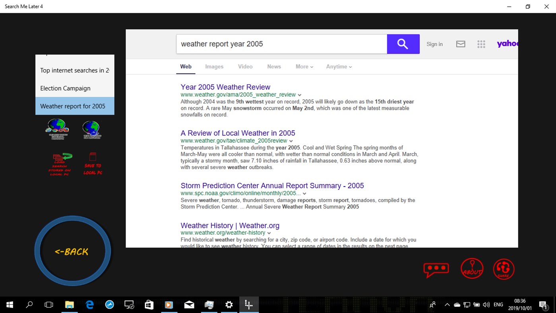The width and height of the screenshot is (556, 313).
Task: Open the feedback comment bubble icon
Action: [x=436, y=269]
